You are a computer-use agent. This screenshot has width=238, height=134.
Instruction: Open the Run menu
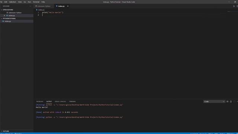(x=29, y=2)
